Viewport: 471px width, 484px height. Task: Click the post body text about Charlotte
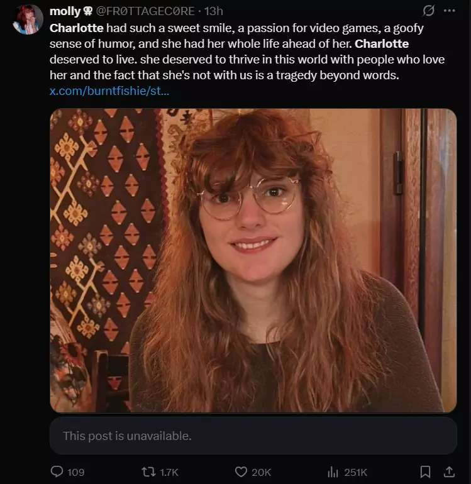[247, 52]
